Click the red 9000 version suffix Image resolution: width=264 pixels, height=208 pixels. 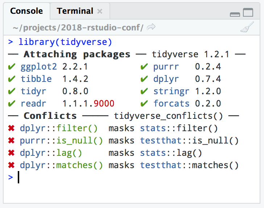104,104
